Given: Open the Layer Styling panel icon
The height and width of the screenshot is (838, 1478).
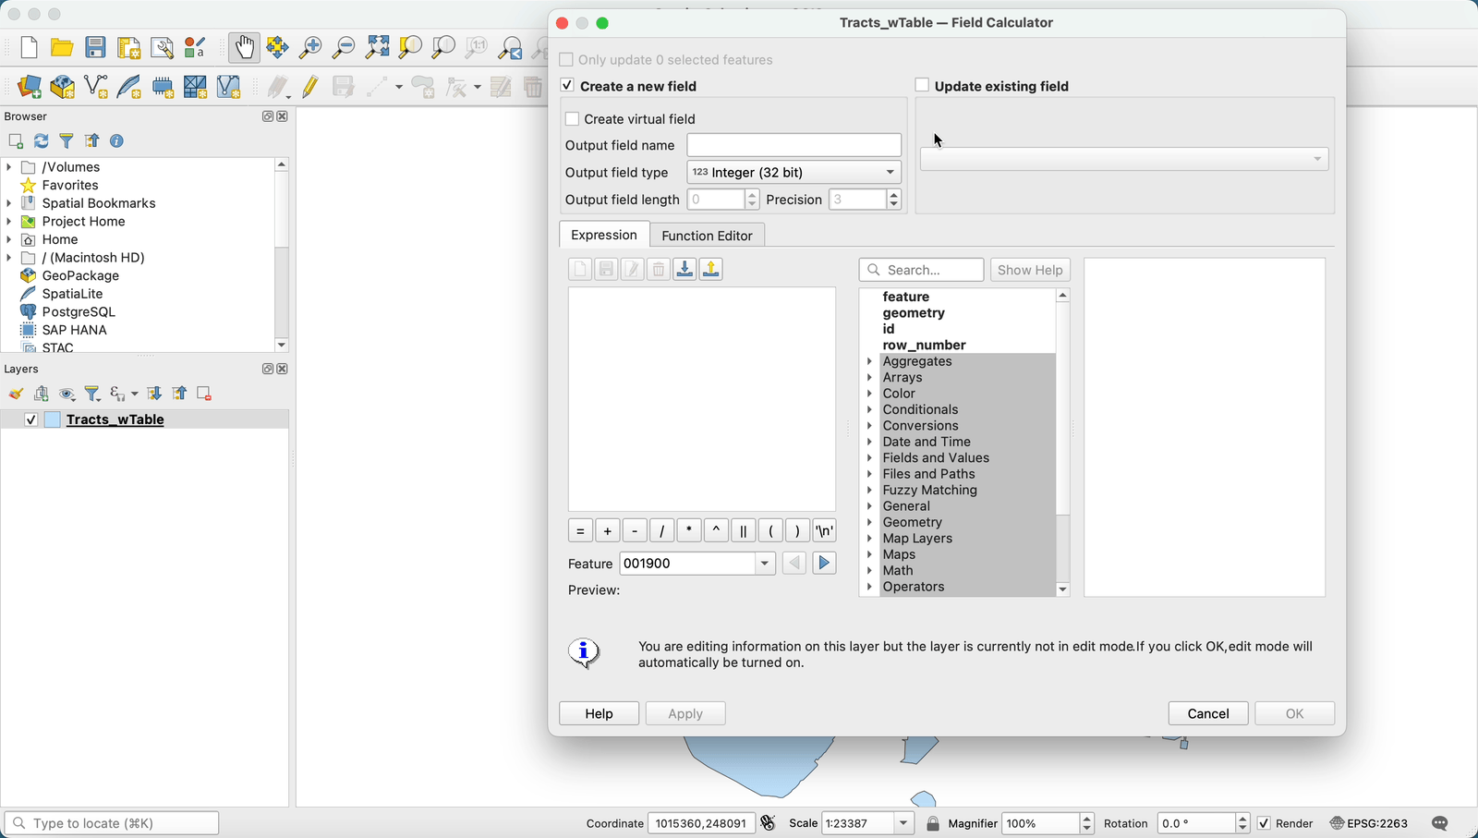Looking at the screenshot, I should click(15, 394).
